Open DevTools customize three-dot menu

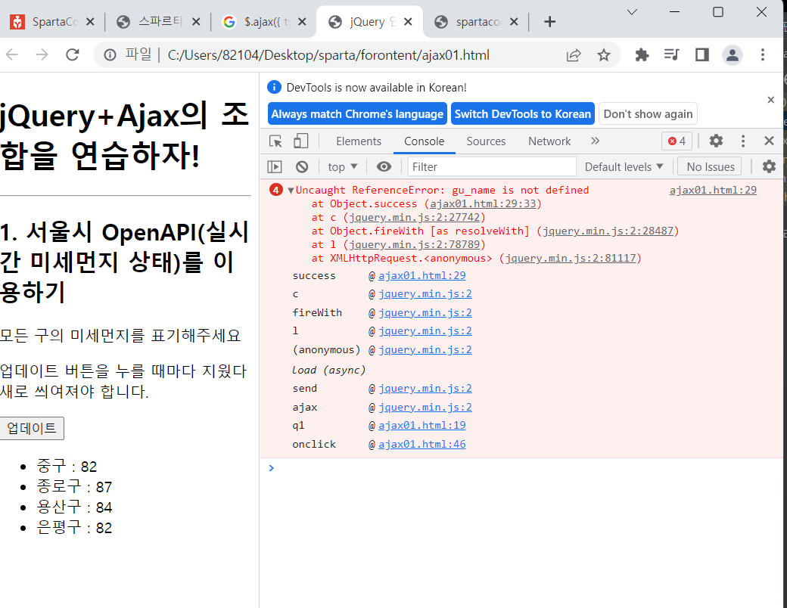[743, 141]
